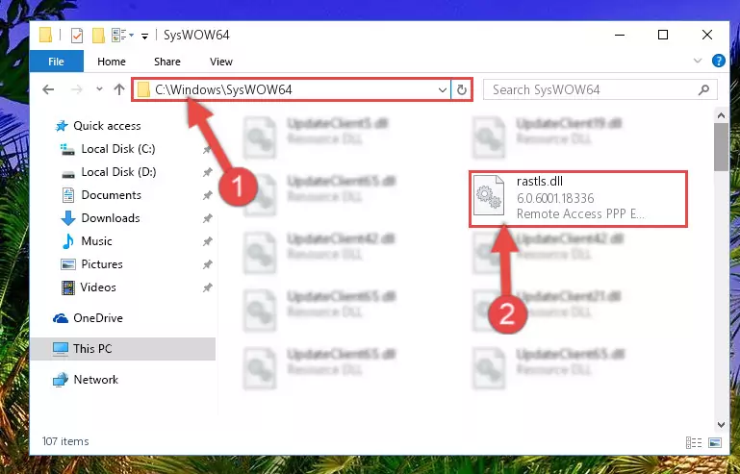Click the file list scroll up arrow
The image size is (740, 474).
[721, 115]
